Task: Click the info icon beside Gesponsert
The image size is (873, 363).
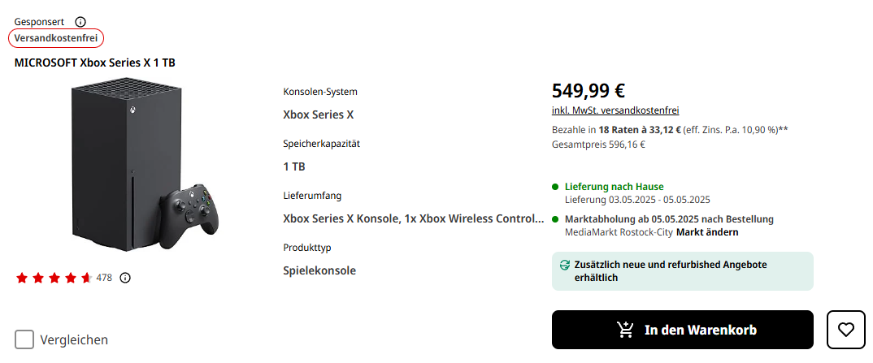Action: [80, 22]
